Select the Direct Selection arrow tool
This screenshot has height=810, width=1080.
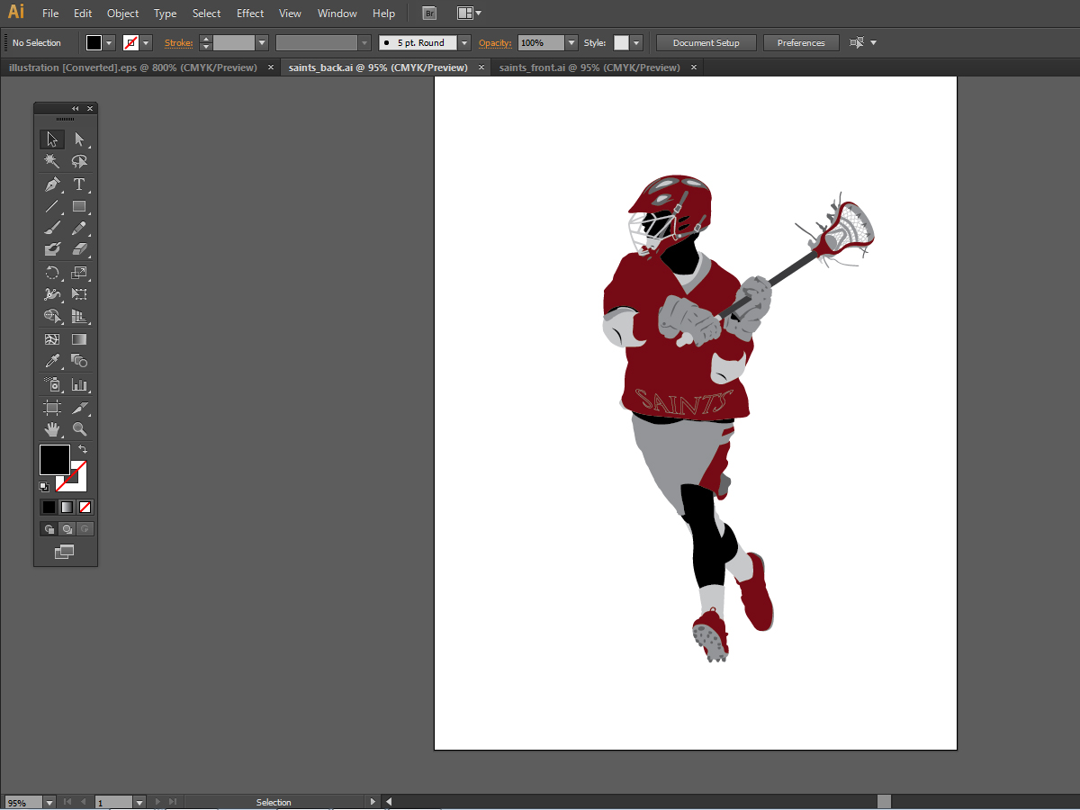[79, 139]
